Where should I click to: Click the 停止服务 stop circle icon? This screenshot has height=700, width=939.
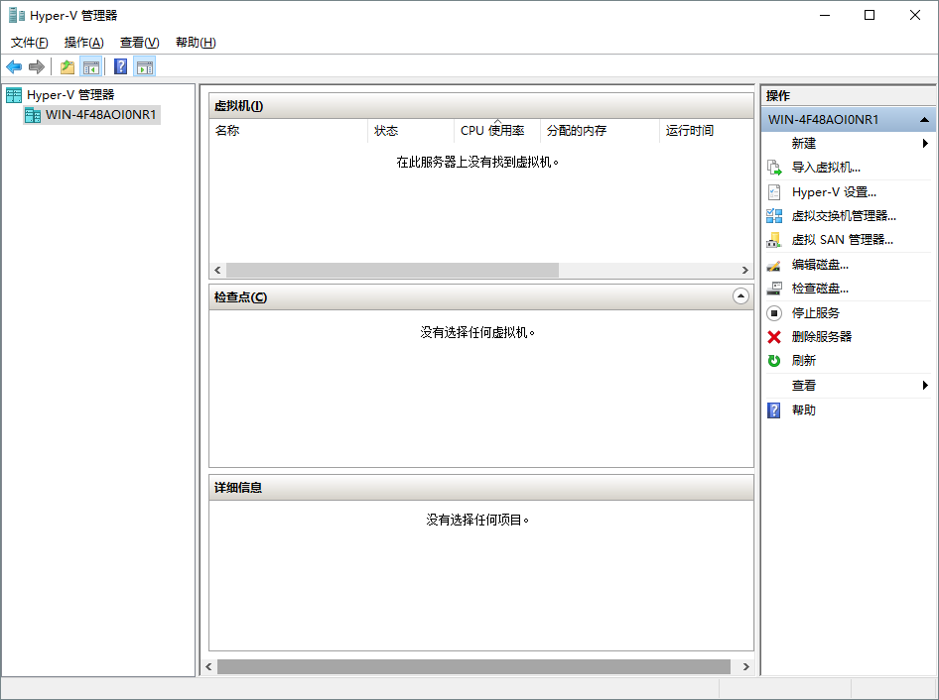[x=774, y=313]
